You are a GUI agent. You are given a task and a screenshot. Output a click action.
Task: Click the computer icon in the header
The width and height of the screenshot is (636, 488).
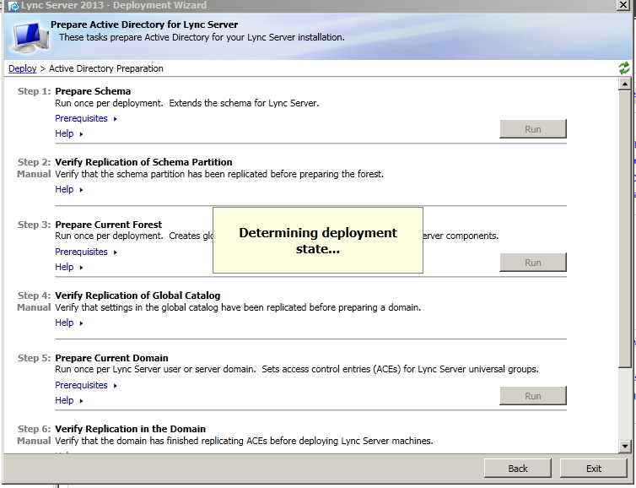click(x=30, y=37)
